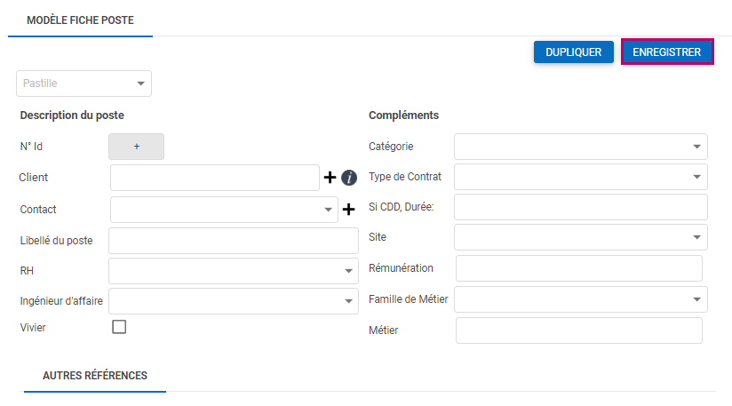Focus the Libellé du poste text field
Image resolution: width=732 pixels, height=406 pixels.
[x=233, y=241]
